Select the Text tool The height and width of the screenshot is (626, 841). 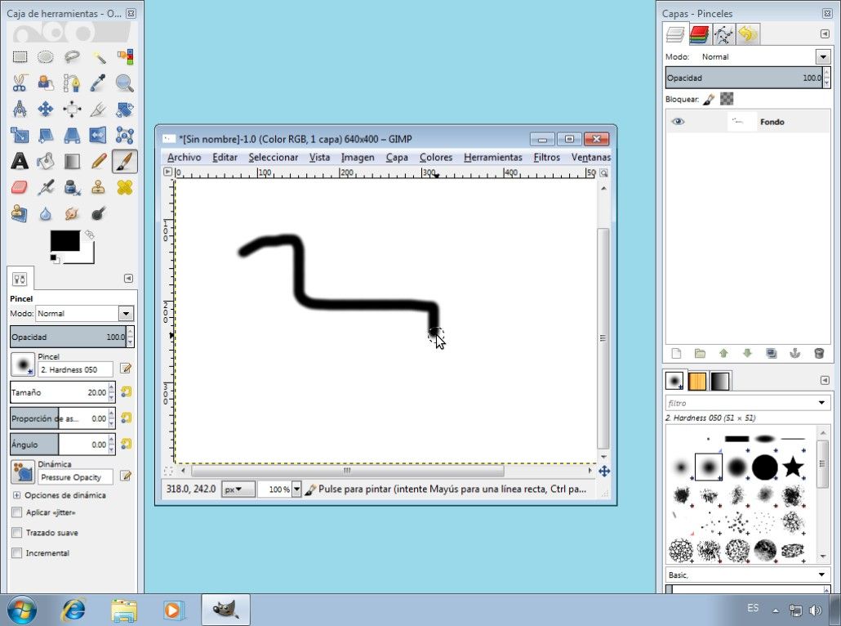(x=20, y=161)
